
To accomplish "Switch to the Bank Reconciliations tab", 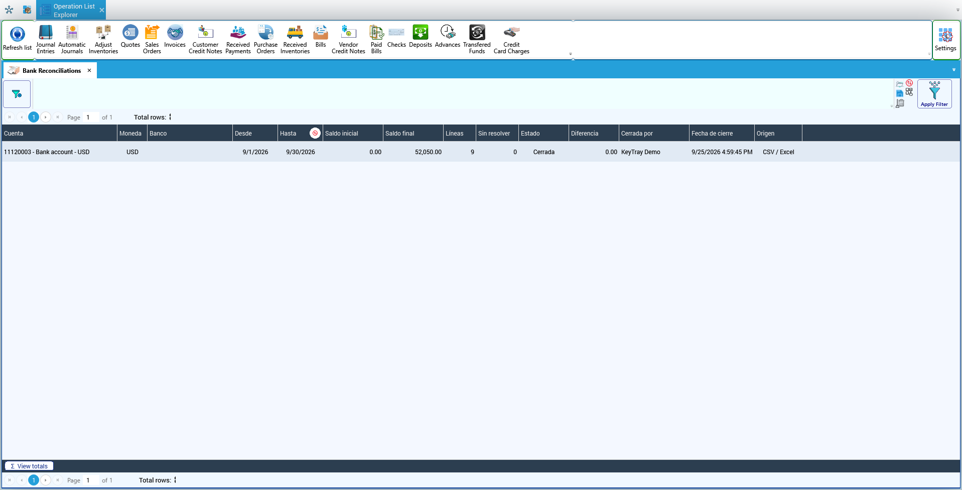I will 51,71.
